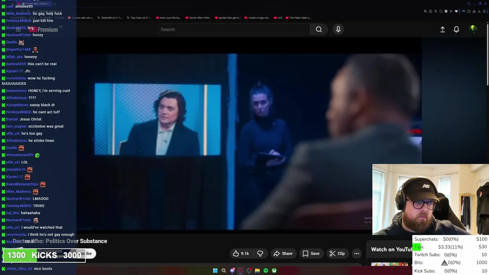This screenshot has height=275, width=489.
Task: Open the Xbox app from taskbar
Action: [x=274, y=270]
